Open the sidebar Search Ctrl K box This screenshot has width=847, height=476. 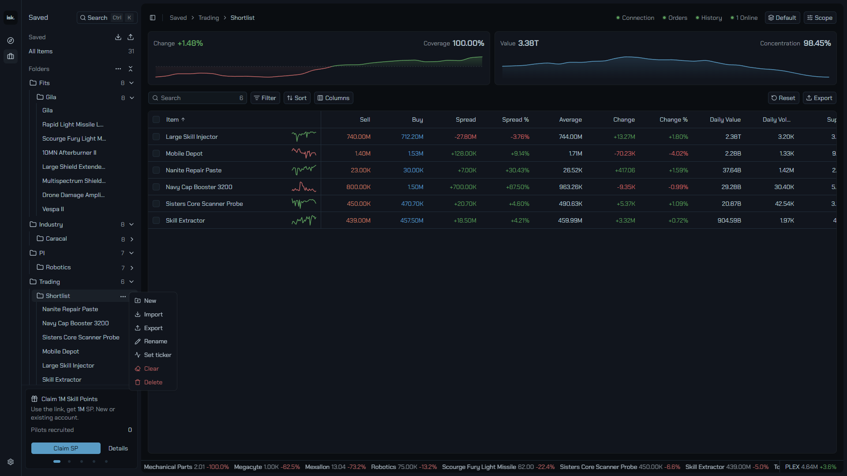(x=107, y=18)
